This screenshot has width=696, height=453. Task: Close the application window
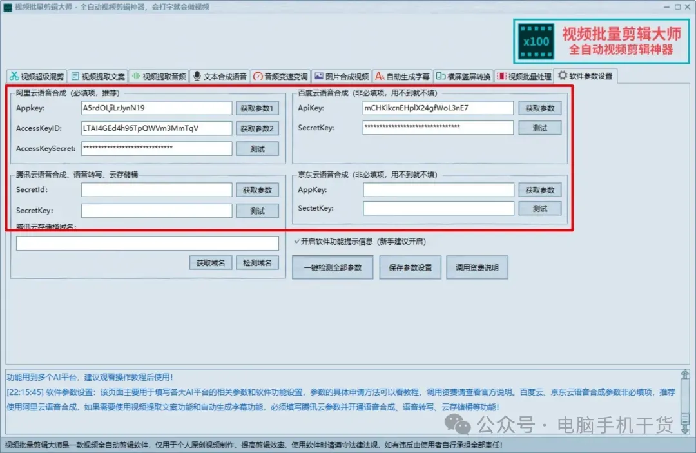687,6
